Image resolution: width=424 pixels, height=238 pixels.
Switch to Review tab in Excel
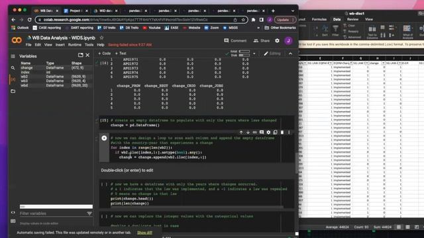pyautogui.click(x=352, y=19)
